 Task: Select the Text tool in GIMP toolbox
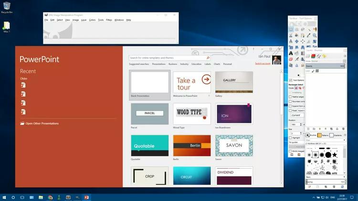tap(291, 53)
